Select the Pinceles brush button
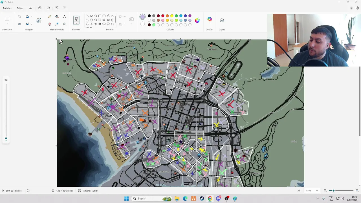Screen dimensions: 361x203 [76, 19]
